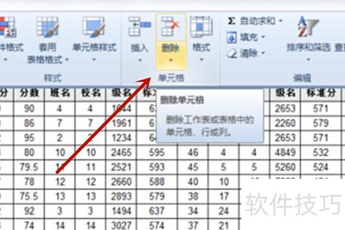Image resolution: width=345 pixels, height=230 pixels.
Task: Click the Insert cells icon
Action: 139,26
